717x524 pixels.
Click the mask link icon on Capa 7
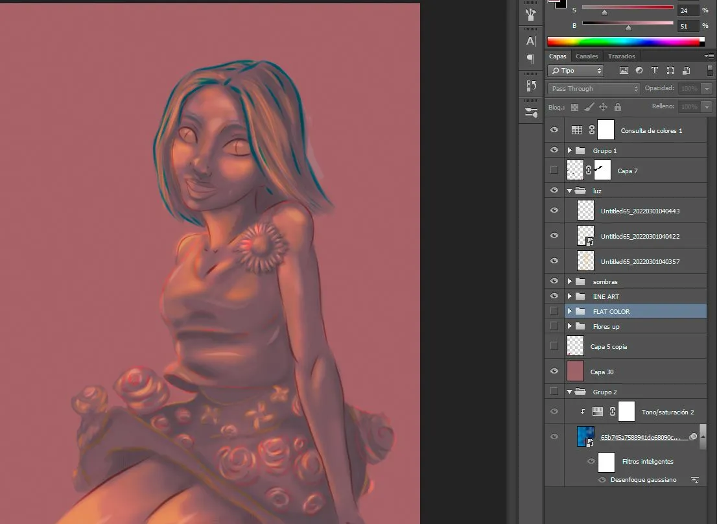[x=589, y=171]
